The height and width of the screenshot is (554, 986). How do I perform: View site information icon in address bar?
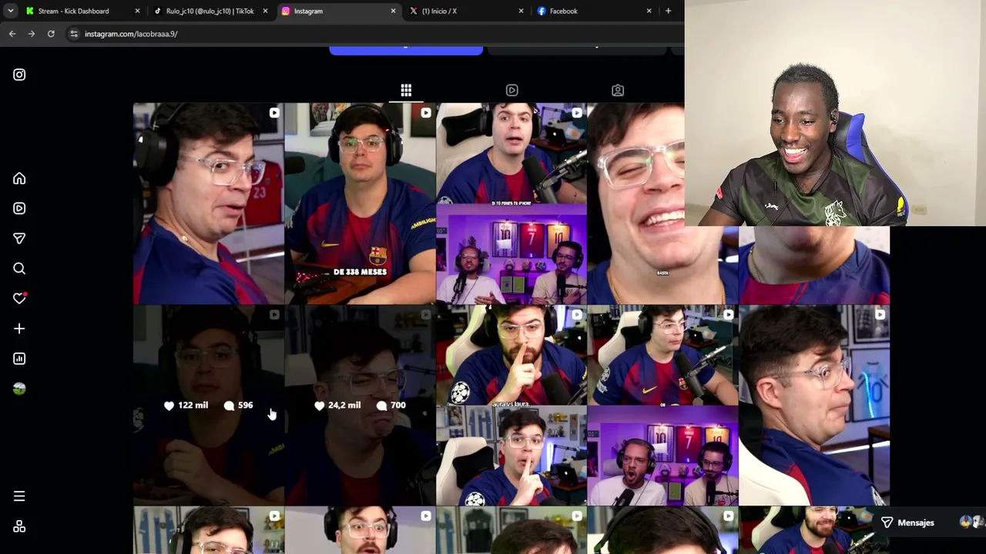(73, 34)
